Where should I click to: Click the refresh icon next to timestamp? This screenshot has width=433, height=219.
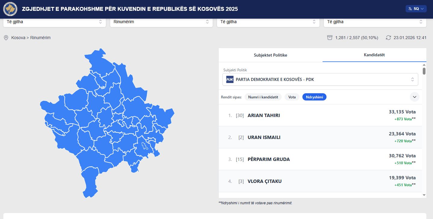click(x=388, y=38)
